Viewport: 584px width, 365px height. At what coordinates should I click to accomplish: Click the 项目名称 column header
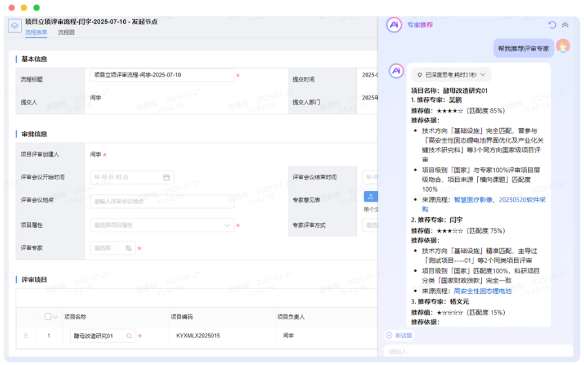[x=75, y=317]
